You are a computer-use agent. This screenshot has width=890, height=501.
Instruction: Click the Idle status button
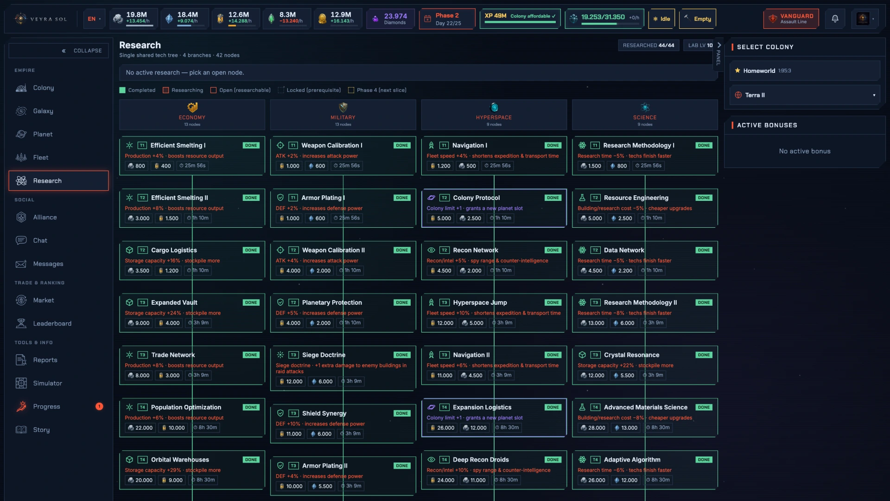coord(661,19)
